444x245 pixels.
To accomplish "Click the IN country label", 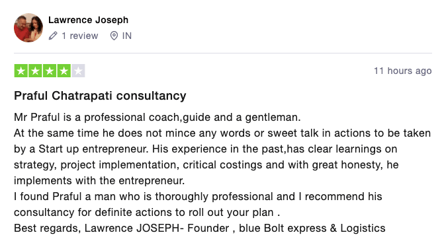I will pyautogui.click(x=127, y=36).
